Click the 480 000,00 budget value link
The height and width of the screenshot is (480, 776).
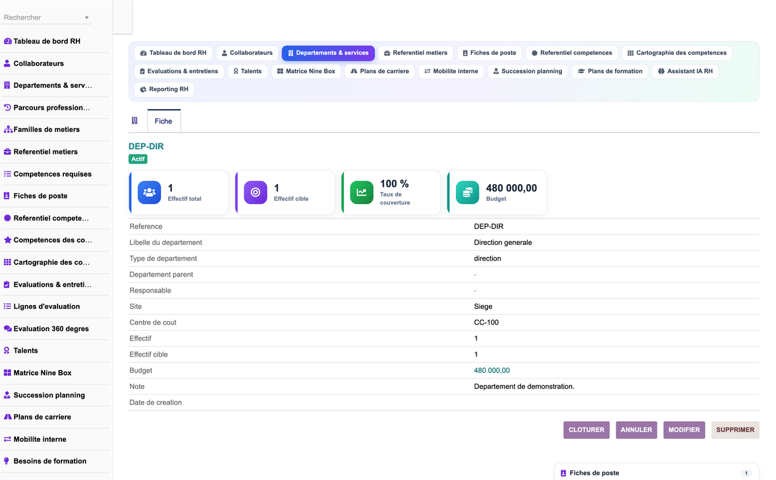point(491,370)
